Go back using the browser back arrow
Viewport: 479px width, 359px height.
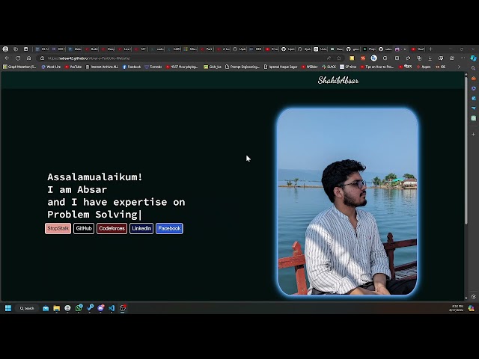7,58
